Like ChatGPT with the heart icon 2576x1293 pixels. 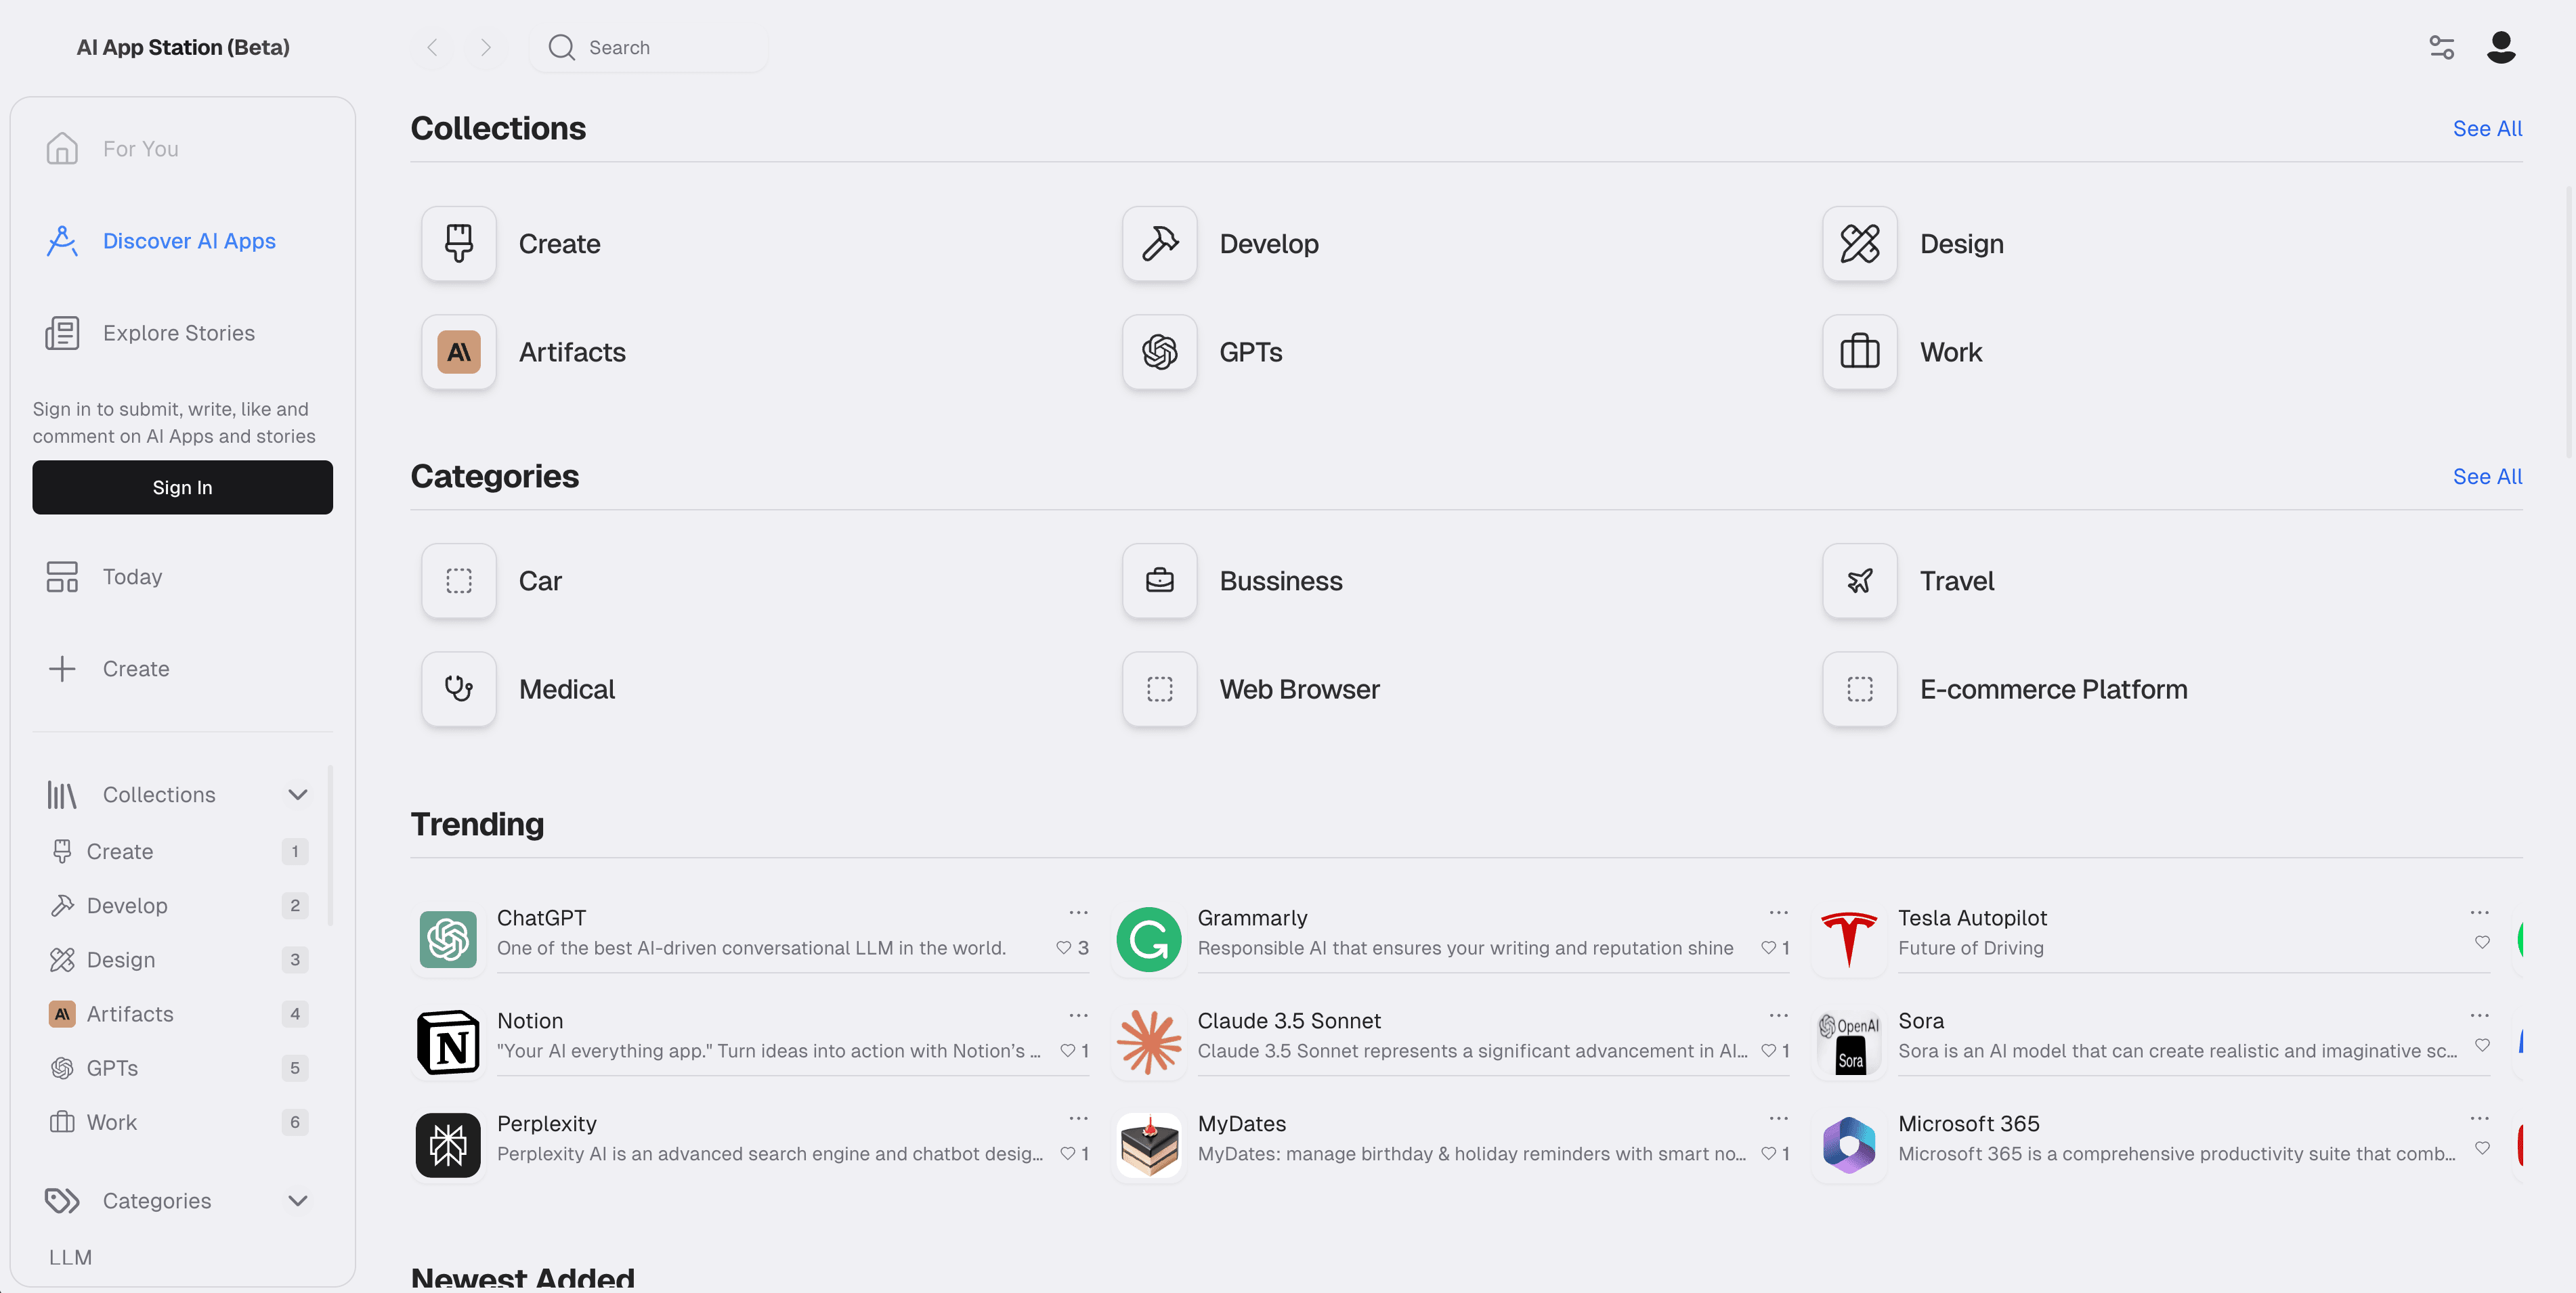click(x=1064, y=948)
